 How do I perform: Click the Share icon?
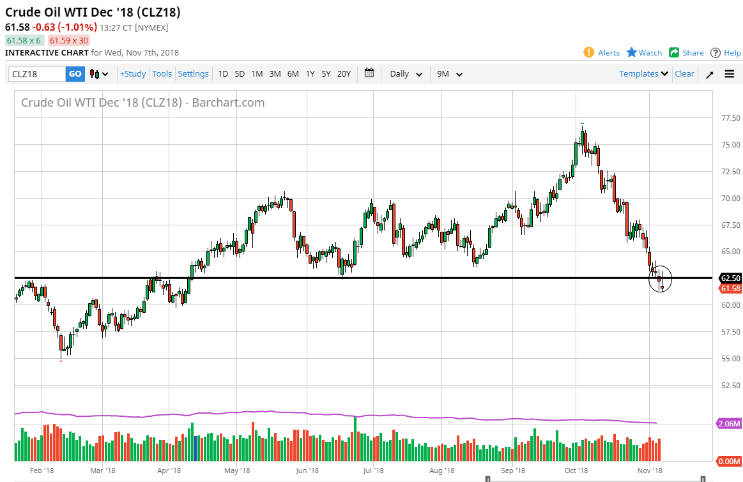point(674,52)
